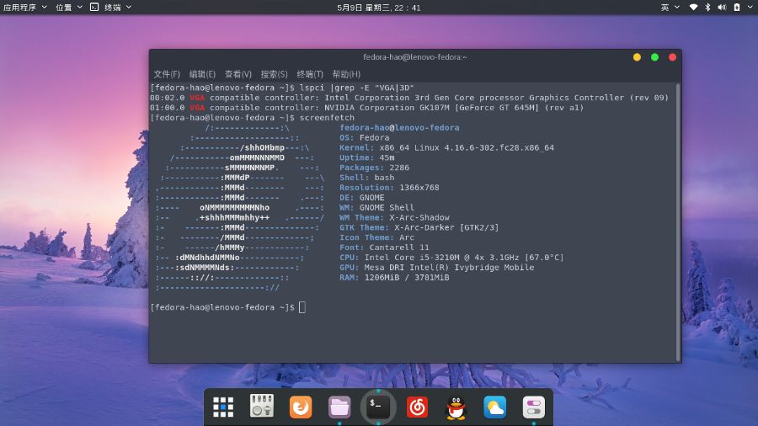Click the 3rd Gen Core Graphics Controller line
The image size is (758, 426).
click(x=409, y=98)
